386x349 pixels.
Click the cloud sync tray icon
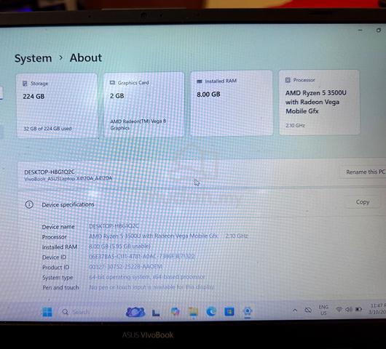pos(308,310)
